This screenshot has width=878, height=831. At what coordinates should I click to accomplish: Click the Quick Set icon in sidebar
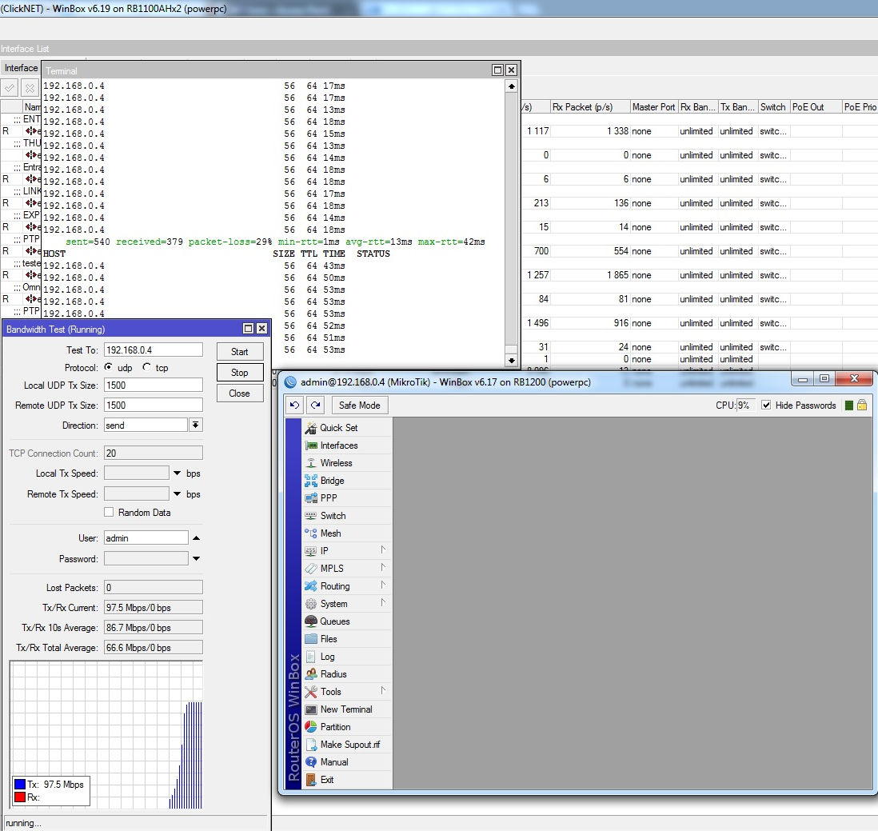[x=311, y=428]
